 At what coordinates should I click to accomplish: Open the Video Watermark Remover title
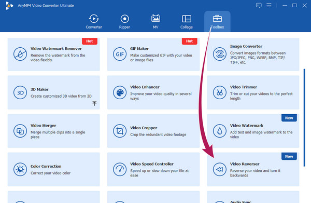(x=56, y=49)
